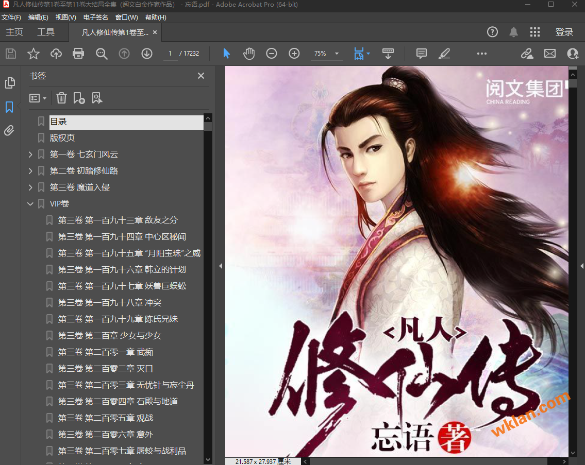Click the share link icon
The height and width of the screenshot is (465, 585).
pyautogui.click(x=527, y=53)
